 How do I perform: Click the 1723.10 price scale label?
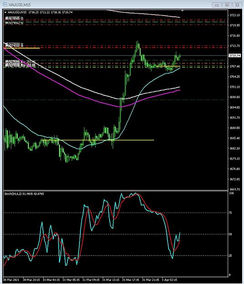[234, 15]
